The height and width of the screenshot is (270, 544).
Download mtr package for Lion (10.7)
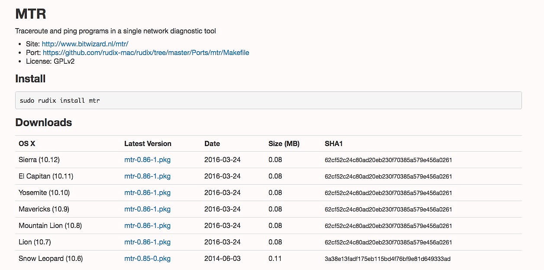coord(147,242)
